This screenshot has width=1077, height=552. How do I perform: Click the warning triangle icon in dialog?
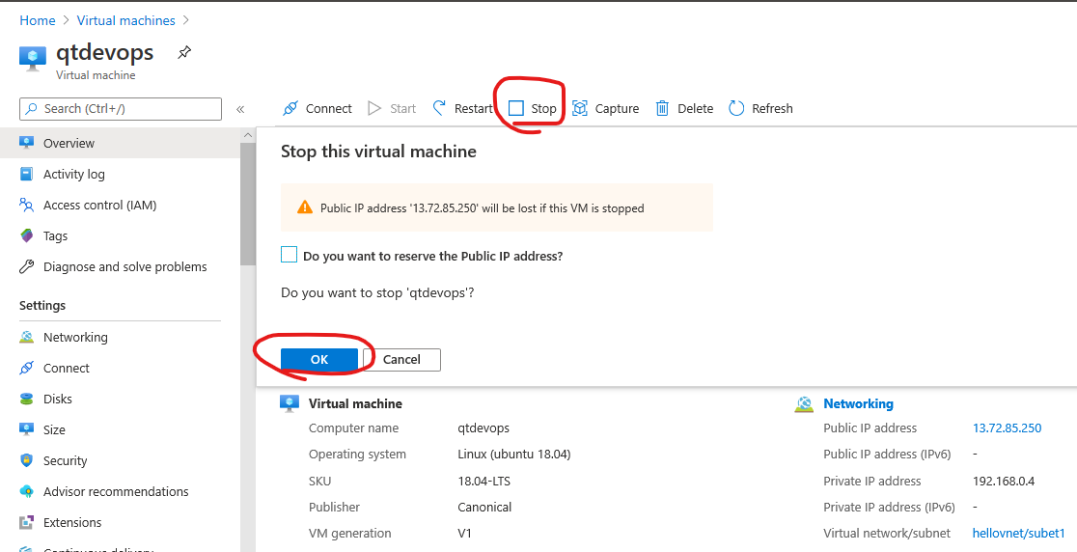pyautogui.click(x=305, y=207)
